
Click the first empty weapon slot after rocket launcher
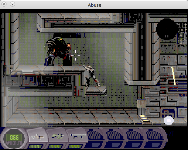tap(95, 135)
